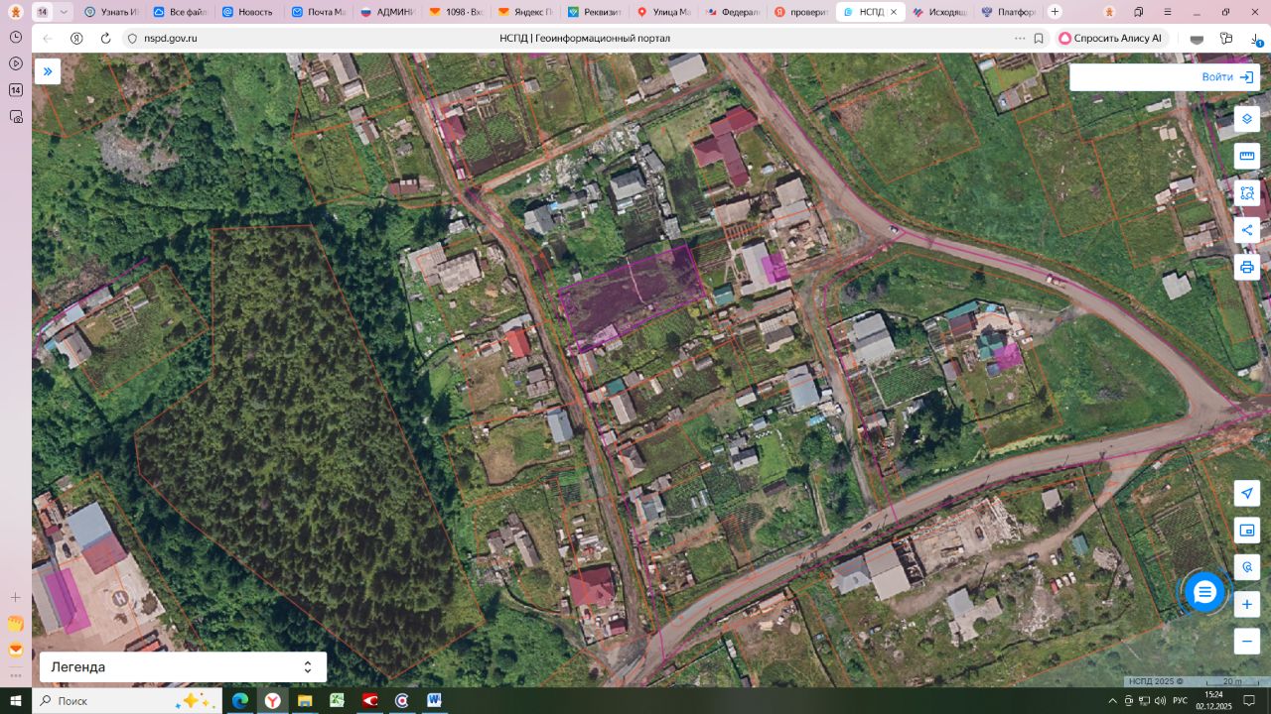Screen dimensions: 1271x714
Task: Print the map
Action: pos(1247,268)
